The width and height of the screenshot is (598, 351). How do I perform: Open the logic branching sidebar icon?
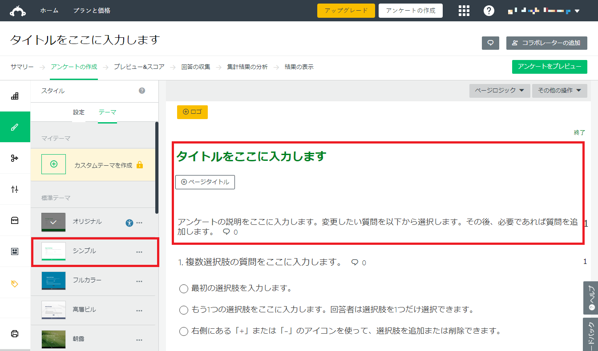15,158
